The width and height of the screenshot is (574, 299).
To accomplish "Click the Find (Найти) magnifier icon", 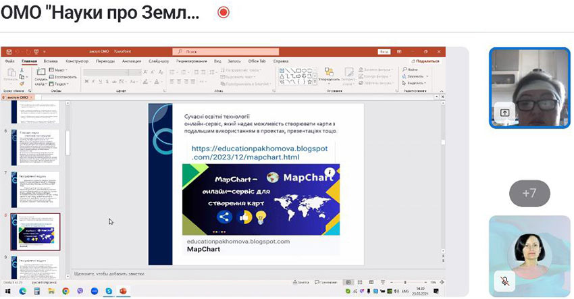I will [405, 69].
